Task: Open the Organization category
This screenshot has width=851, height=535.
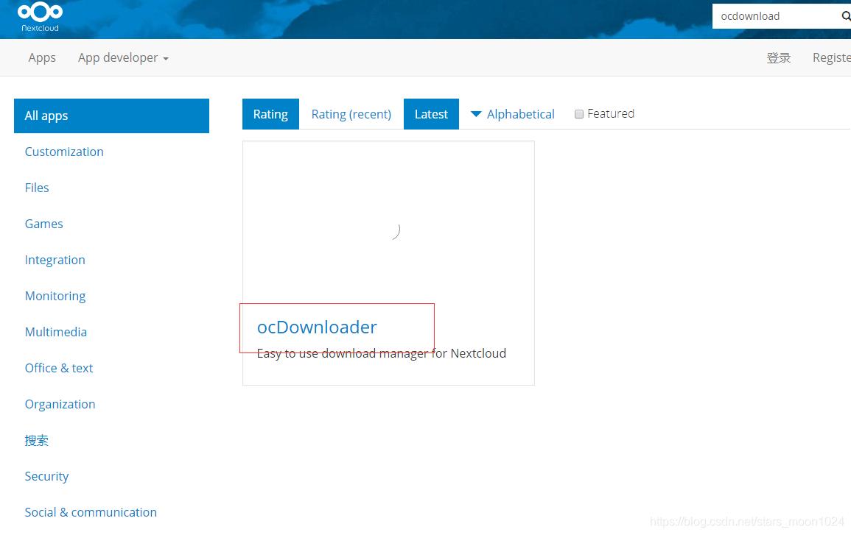Action: pos(60,404)
